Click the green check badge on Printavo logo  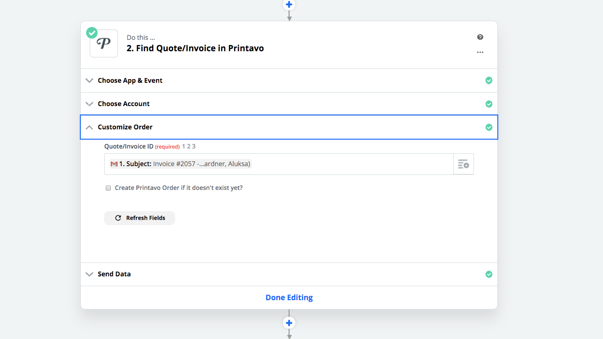92,33
